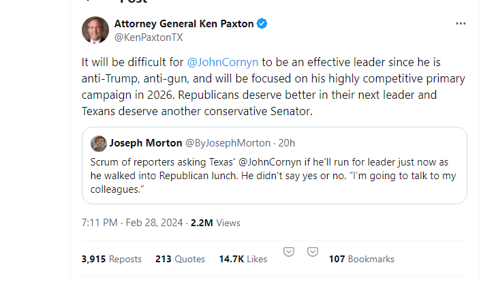Show the 3,915 Reposts list

pyautogui.click(x=111, y=259)
